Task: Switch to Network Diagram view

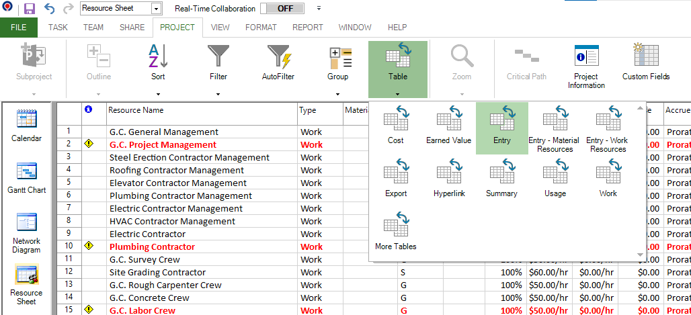Action: click(x=26, y=234)
